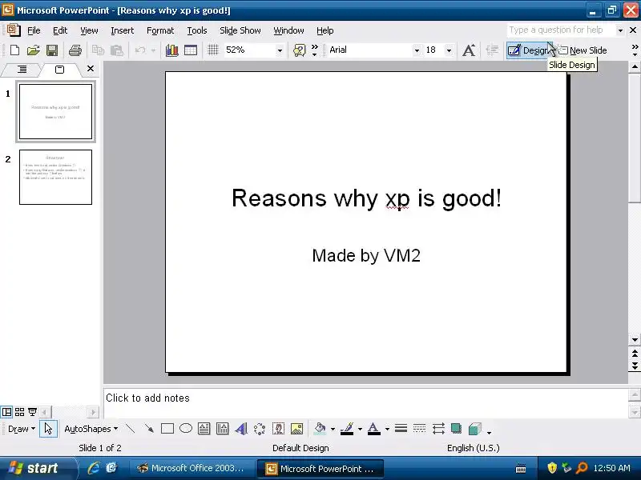Screen dimensions: 641x480
Task: Open the Line Color dropdown arrow
Action: click(360, 429)
